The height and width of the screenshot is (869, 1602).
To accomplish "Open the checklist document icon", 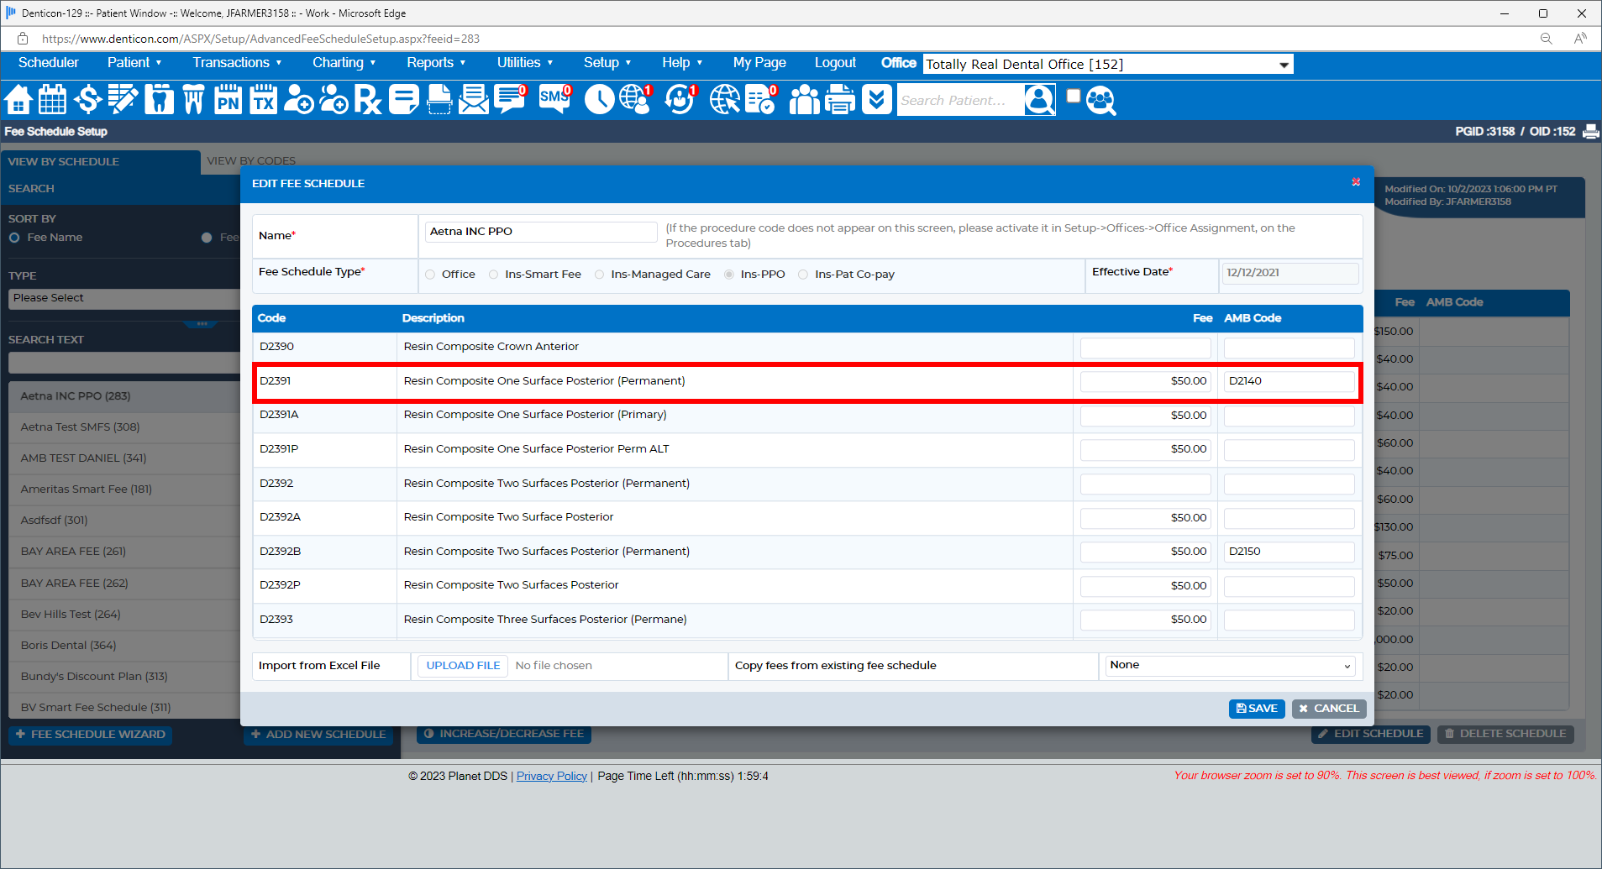I will click(x=761, y=100).
